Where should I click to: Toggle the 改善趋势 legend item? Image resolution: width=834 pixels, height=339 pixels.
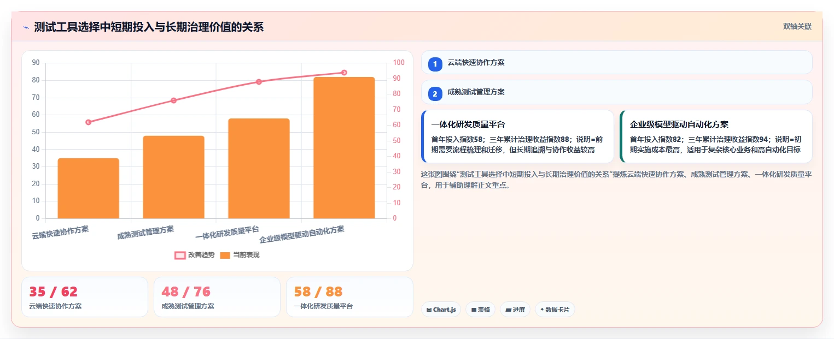[194, 255]
